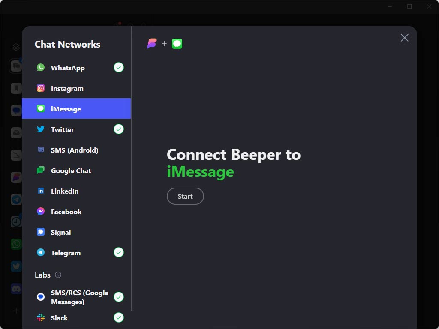Click the Google Chat icon
The image size is (439, 329).
point(41,170)
